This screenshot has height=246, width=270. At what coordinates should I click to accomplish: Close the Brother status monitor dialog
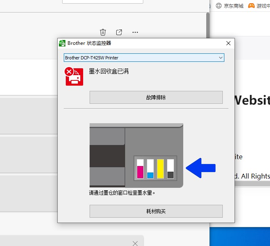click(x=228, y=43)
